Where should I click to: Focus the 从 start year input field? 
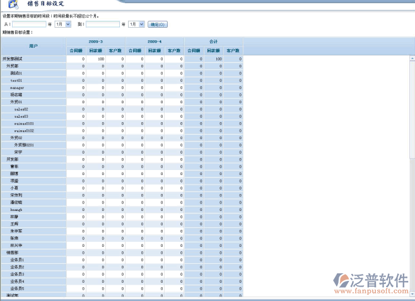(29, 25)
